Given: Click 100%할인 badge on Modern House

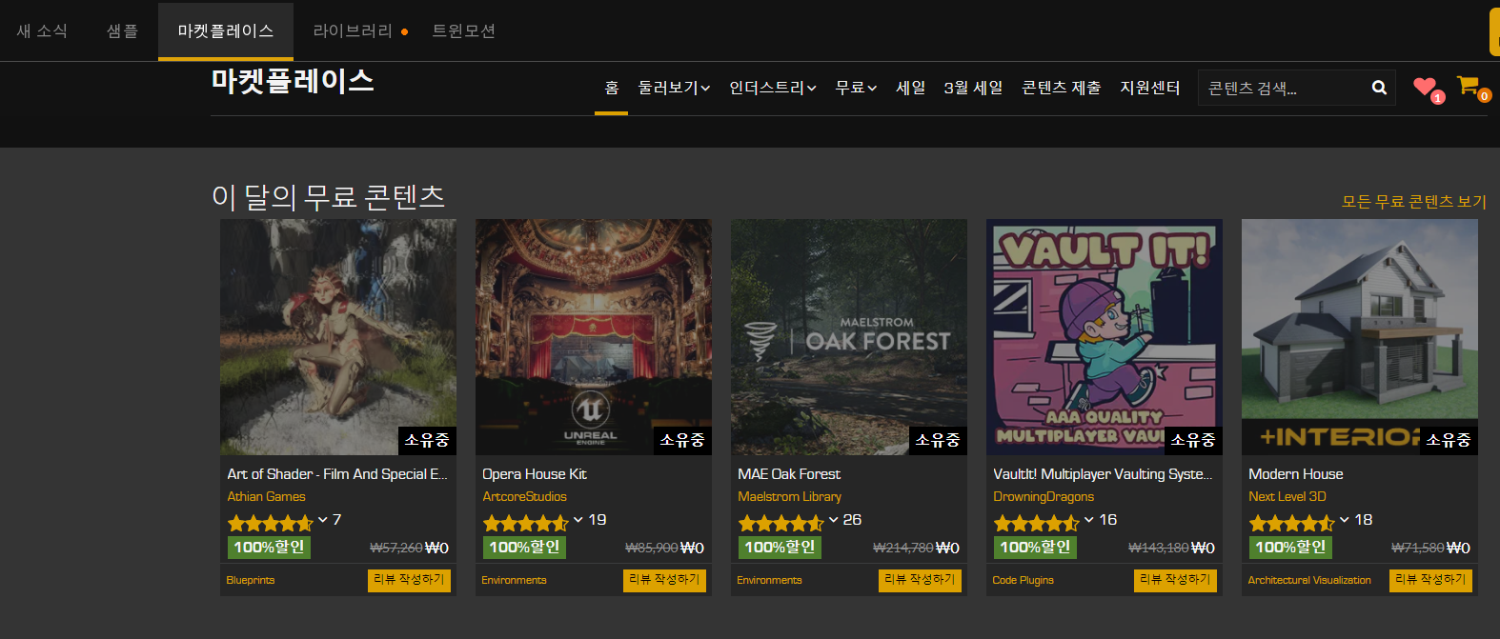Looking at the screenshot, I should 1290,548.
